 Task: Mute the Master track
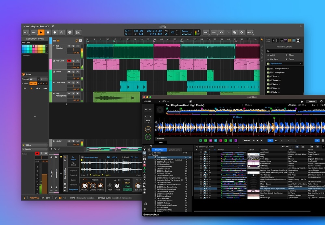[x=78, y=141]
